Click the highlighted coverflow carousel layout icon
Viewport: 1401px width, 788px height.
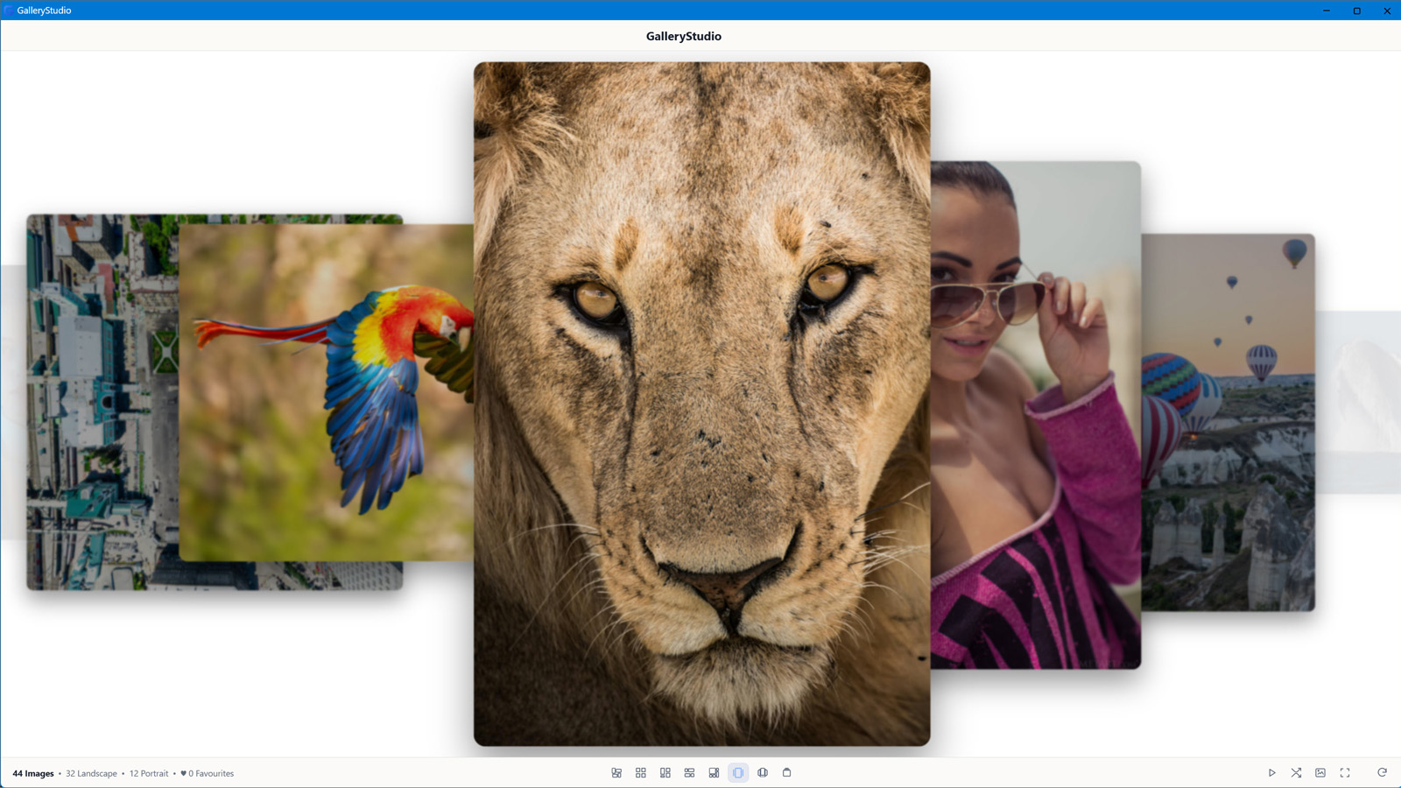[738, 773]
